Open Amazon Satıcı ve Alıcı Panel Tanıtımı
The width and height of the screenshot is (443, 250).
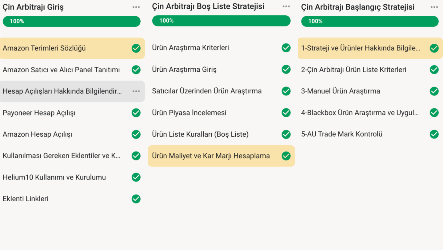(x=72, y=70)
